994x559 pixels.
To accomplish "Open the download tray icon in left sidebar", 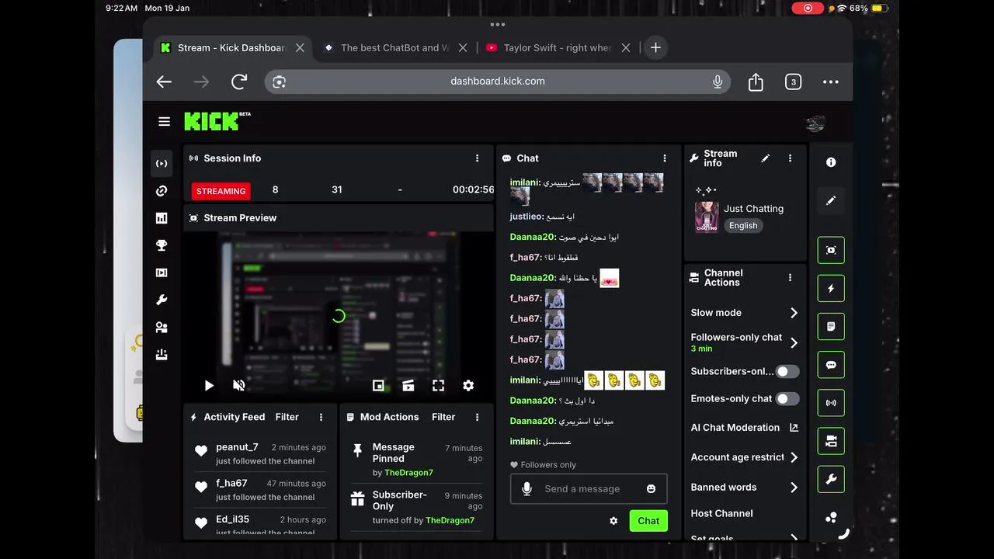I will 162,355.
